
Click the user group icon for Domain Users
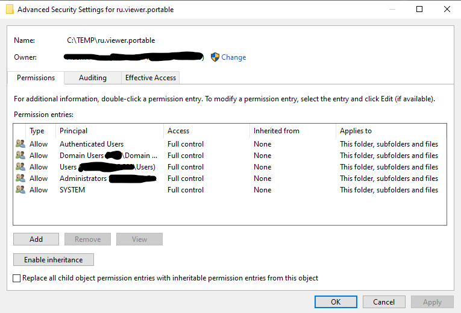(20, 156)
